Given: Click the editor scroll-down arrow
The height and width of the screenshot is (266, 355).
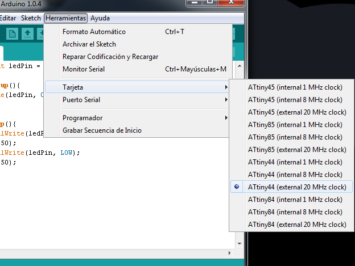Looking at the screenshot, I should 240,244.
